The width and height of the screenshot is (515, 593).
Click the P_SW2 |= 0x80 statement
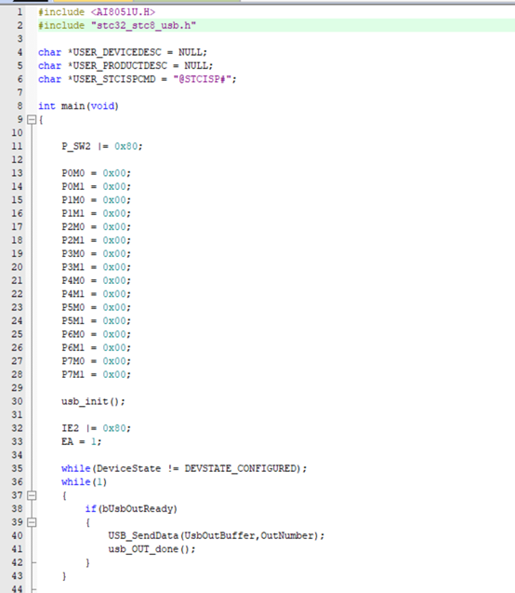(x=102, y=146)
